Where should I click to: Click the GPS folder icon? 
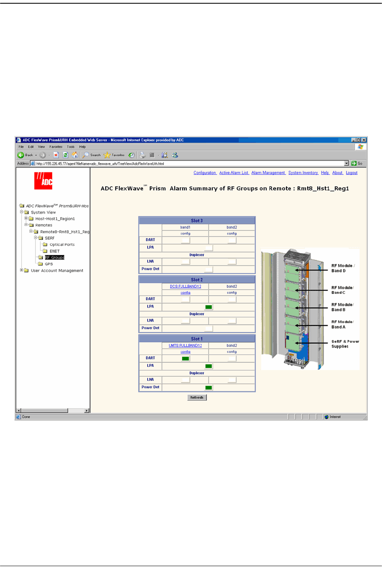pos(40,264)
